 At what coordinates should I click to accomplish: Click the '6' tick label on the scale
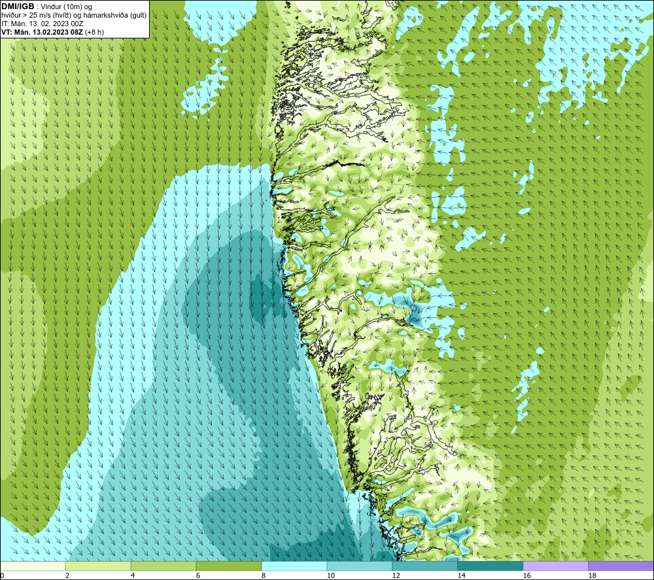pos(198,575)
